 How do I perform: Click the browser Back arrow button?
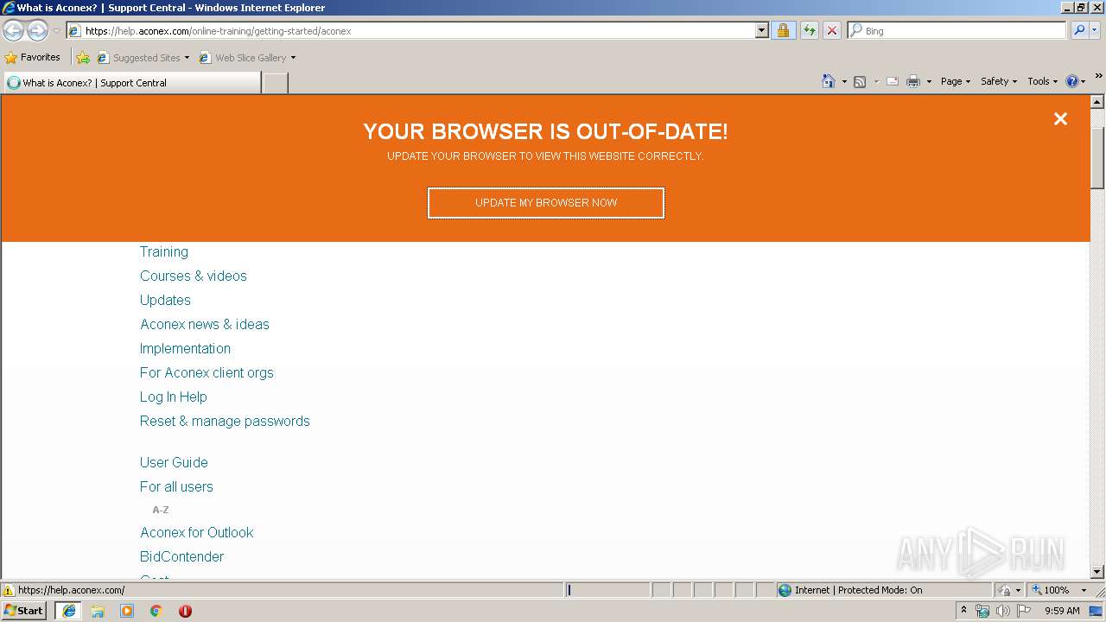coord(14,31)
